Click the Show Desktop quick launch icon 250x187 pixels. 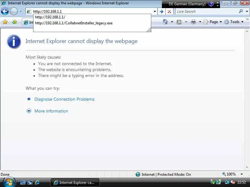[x=22, y=182]
